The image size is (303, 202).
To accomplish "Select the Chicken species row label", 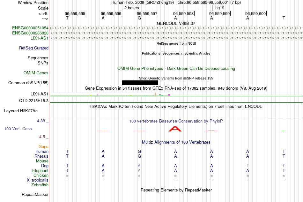I will click(41, 175).
